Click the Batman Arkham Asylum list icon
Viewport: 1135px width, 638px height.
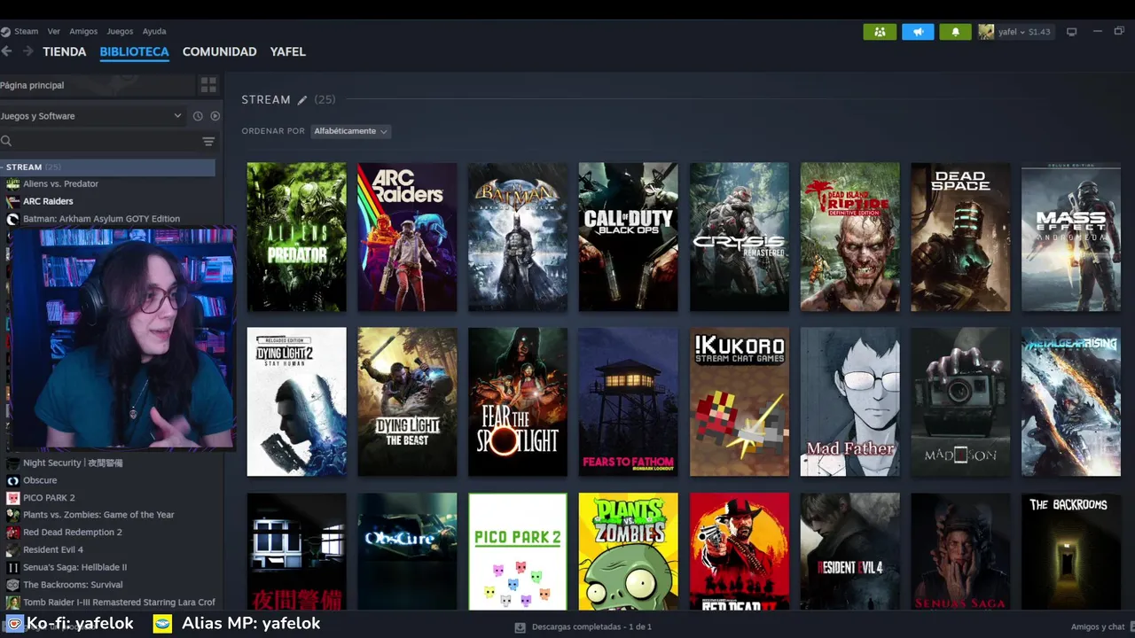click(12, 219)
